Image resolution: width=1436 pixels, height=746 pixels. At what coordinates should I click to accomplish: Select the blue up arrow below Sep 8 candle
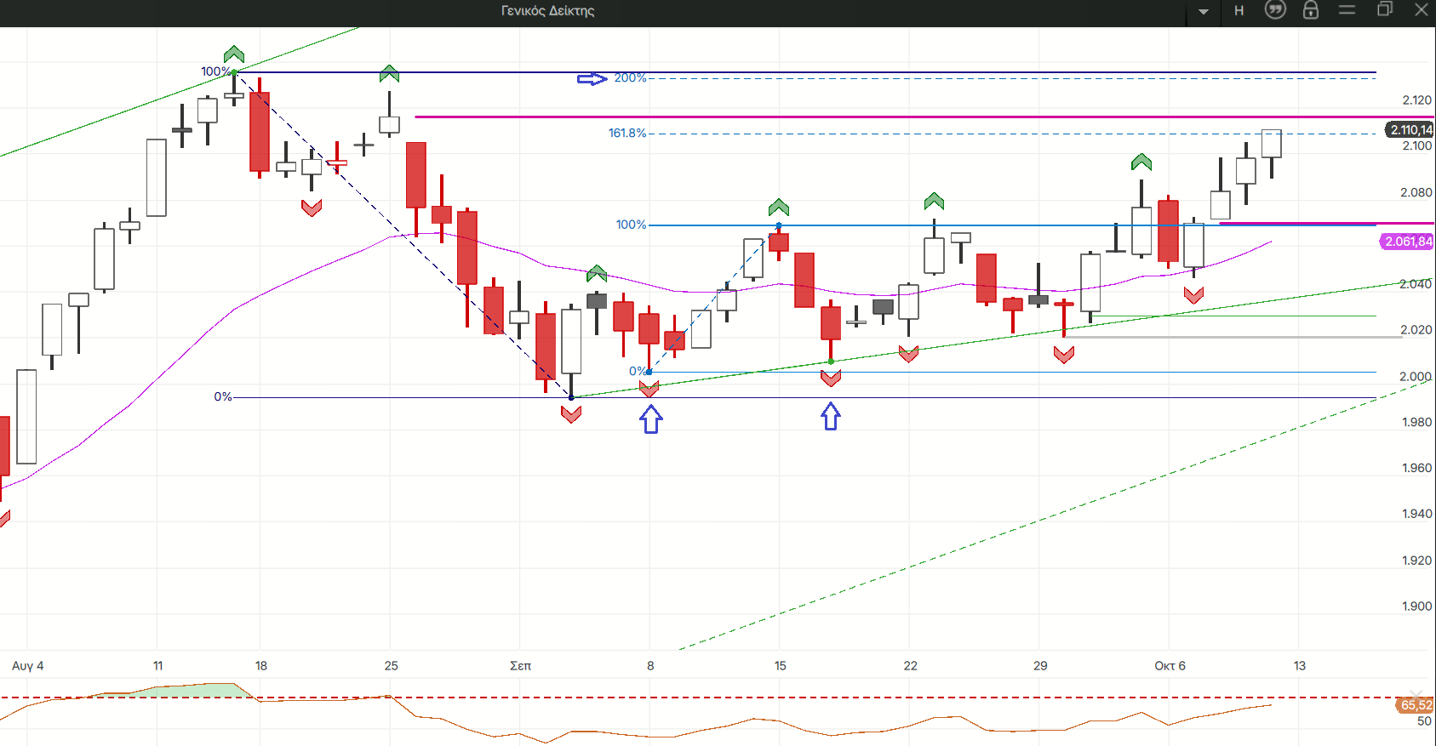click(x=651, y=419)
